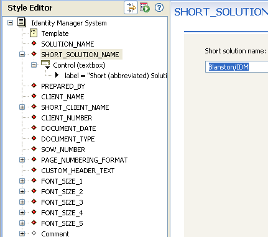Collapse the Identity Manager System root node

tap(10, 22)
